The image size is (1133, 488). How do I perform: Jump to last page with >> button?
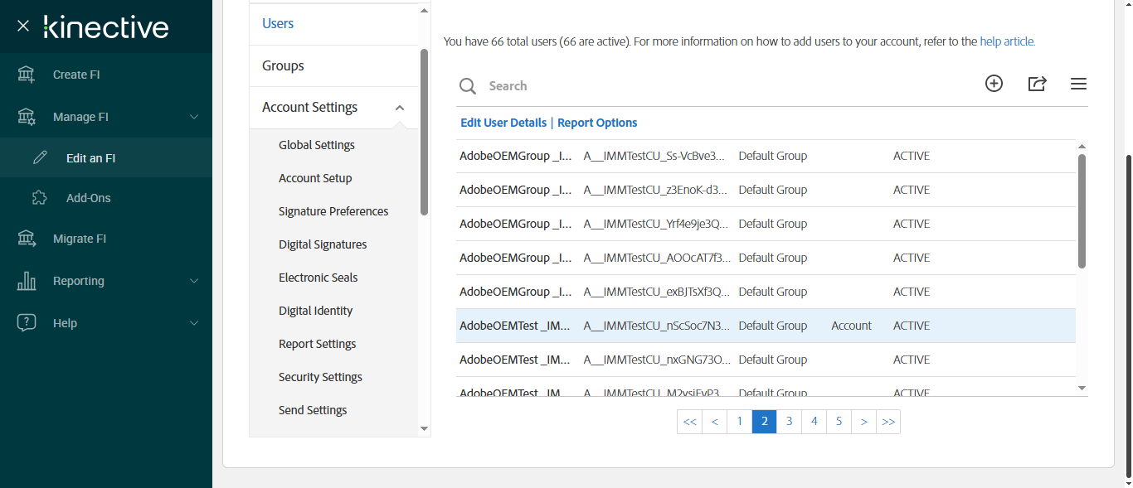tap(888, 422)
